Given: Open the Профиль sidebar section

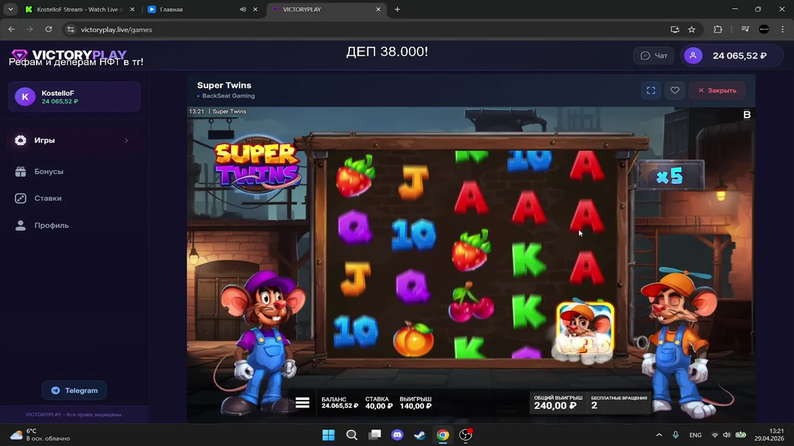Looking at the screenshot, I should click(x=74, y=225).
